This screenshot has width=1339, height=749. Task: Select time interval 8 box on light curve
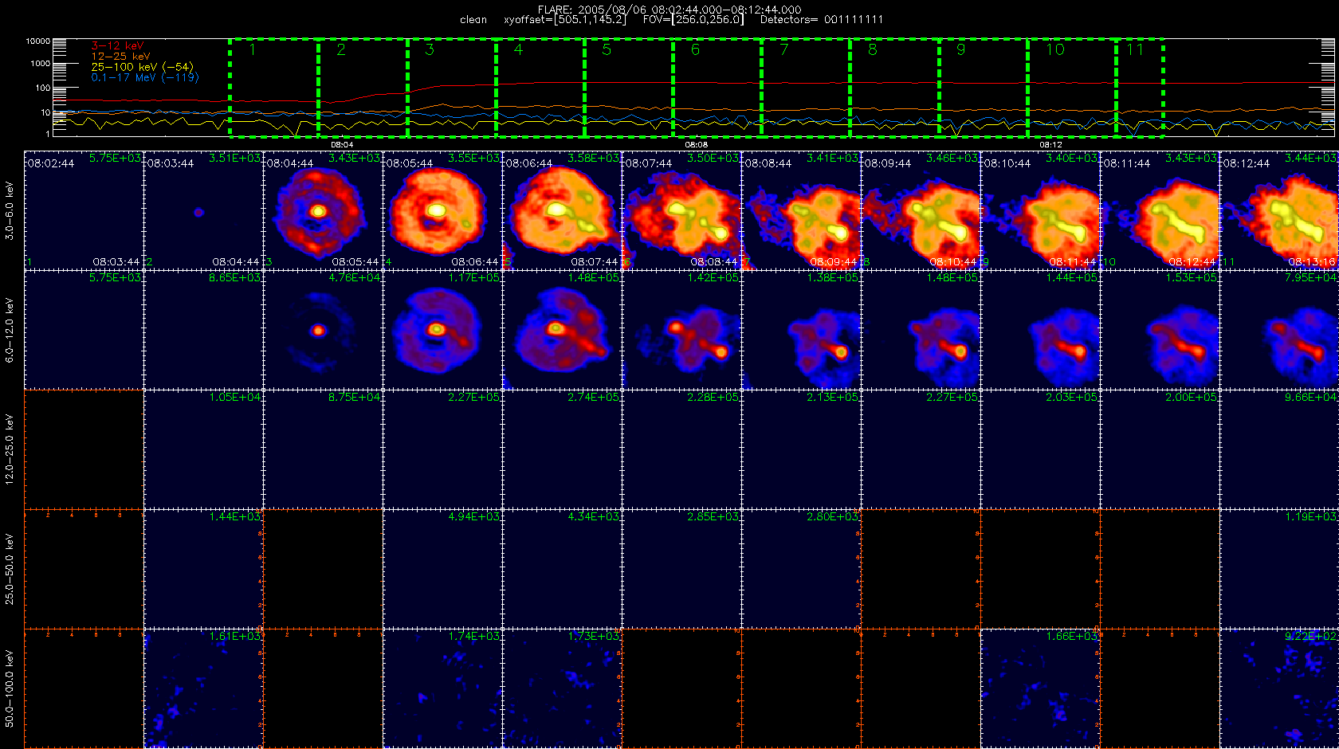pyautogui.click(x=894, y=88)
